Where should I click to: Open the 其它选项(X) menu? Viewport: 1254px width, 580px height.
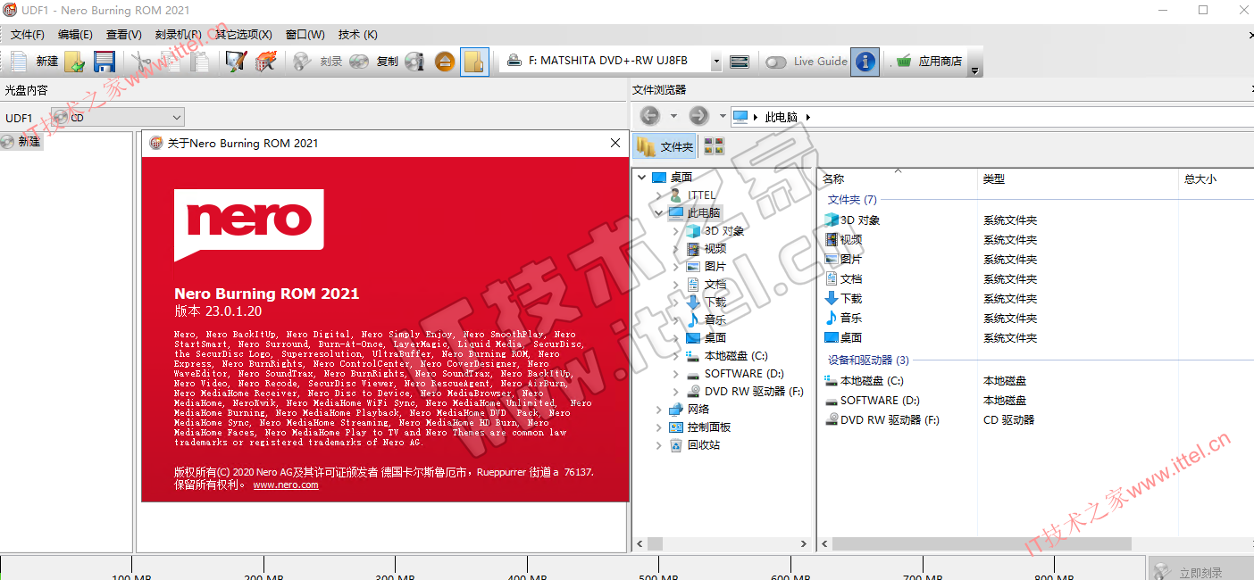[x=243, y=35]
